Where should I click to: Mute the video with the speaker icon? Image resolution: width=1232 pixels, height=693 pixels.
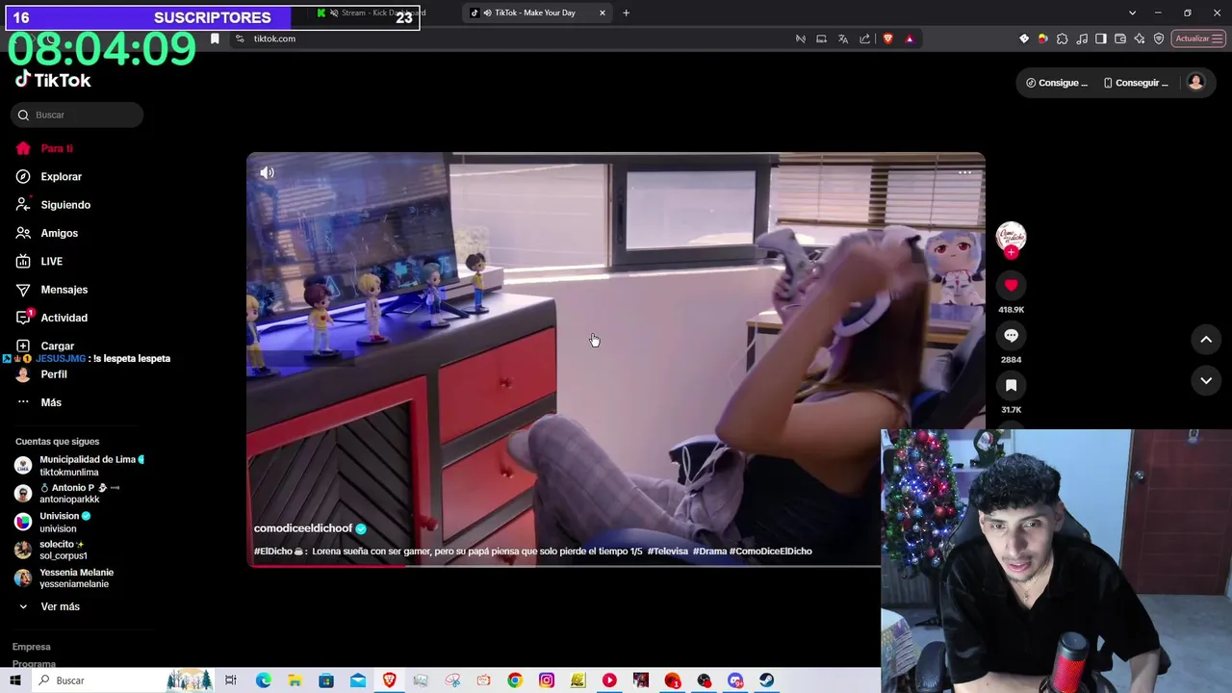click(267, 173)
